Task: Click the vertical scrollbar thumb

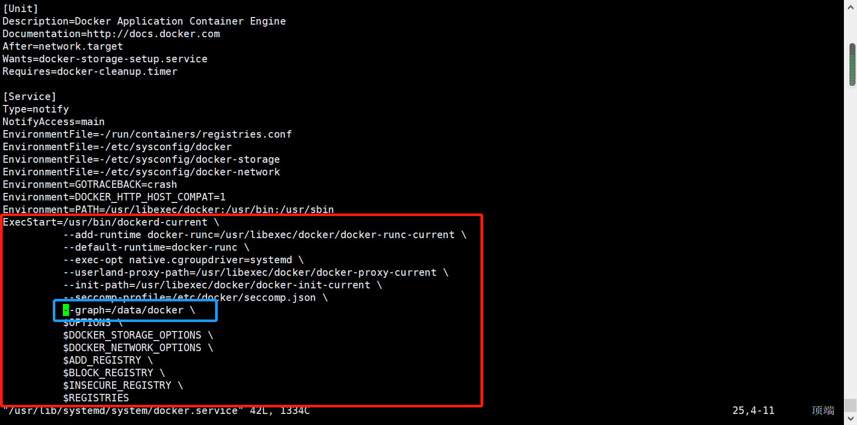Action: coord(852,64)
